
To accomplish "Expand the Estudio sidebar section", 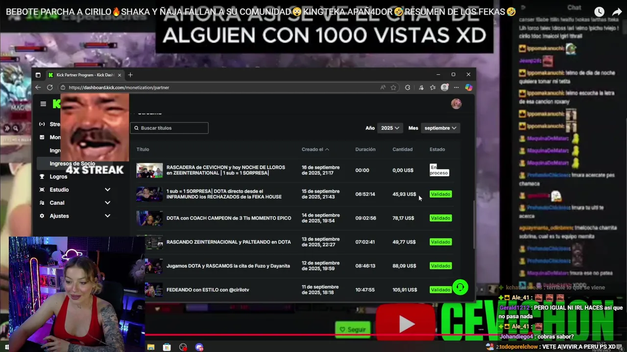I will [x=107, y=190].
